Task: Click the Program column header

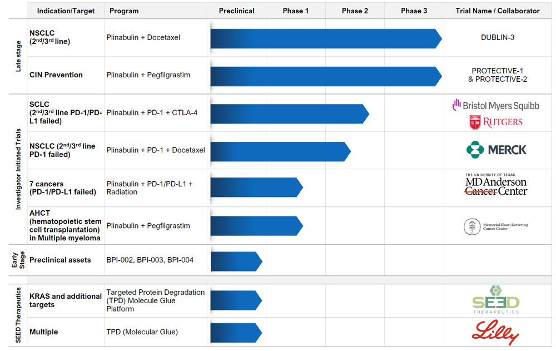Action: pyautogui.click(x=124, y=11)
